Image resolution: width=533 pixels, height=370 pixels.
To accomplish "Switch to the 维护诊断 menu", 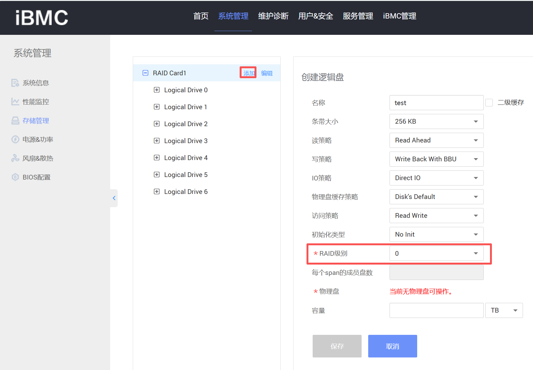I will click(273, 16).
